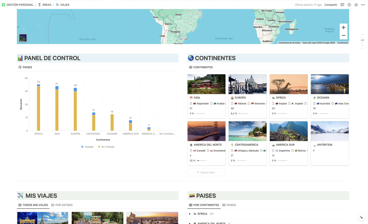Click the Notion AI sparkle button

(x=361, y=217)
